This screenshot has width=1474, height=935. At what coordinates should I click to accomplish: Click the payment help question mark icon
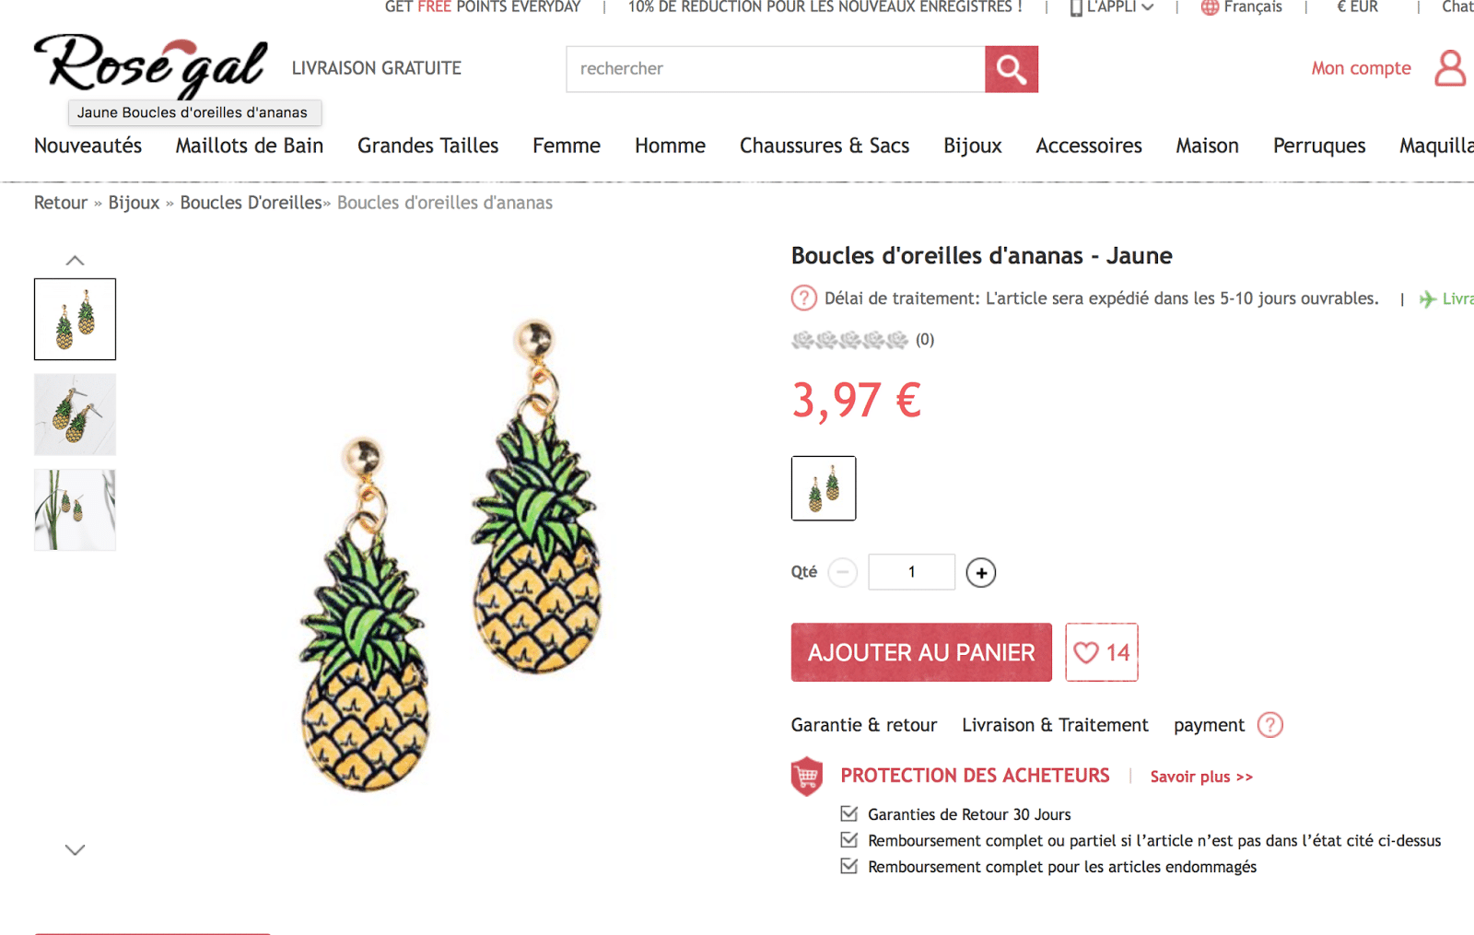click(x=1269, y=725)
